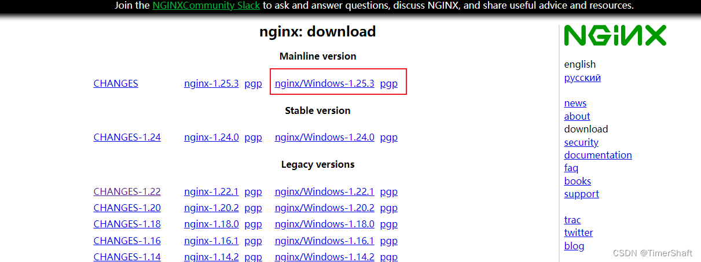Open pgp signature beside nginx/Windows-1.25.3

(x=389, y=83)
